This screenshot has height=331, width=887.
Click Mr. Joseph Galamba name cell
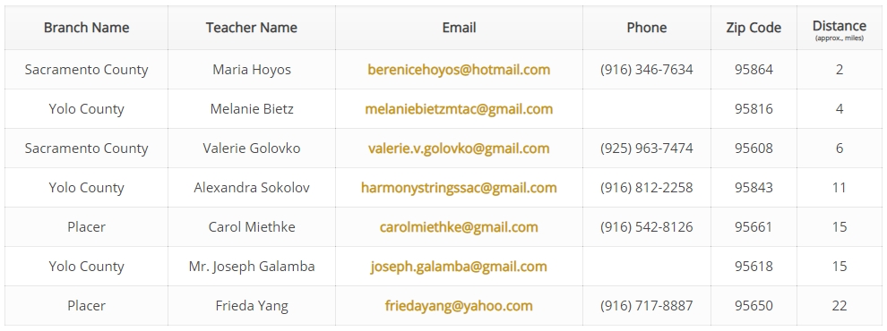[x=252, y=267]
